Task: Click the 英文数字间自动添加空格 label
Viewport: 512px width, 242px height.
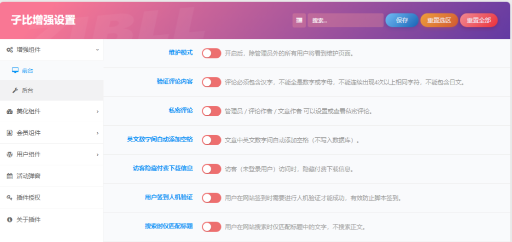Action: 160,140
